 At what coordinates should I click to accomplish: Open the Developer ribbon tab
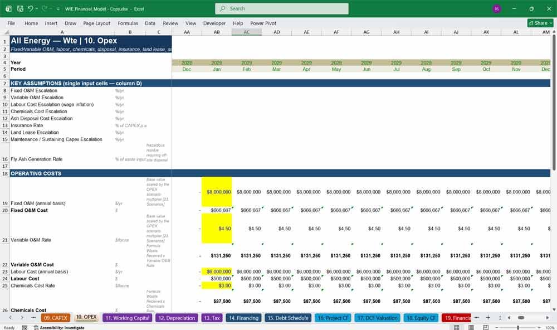(x=214, y=23)
